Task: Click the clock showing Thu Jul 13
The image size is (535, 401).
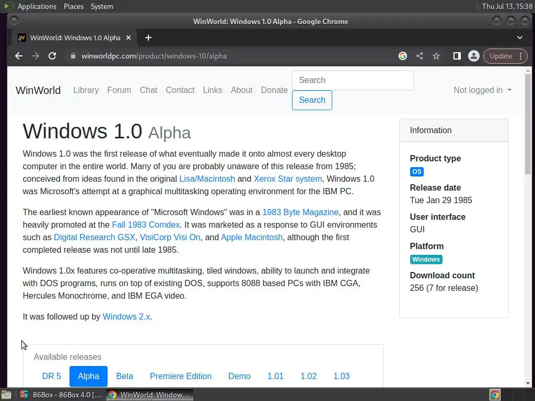Action: pyautogui.click(x=507, y=6)
